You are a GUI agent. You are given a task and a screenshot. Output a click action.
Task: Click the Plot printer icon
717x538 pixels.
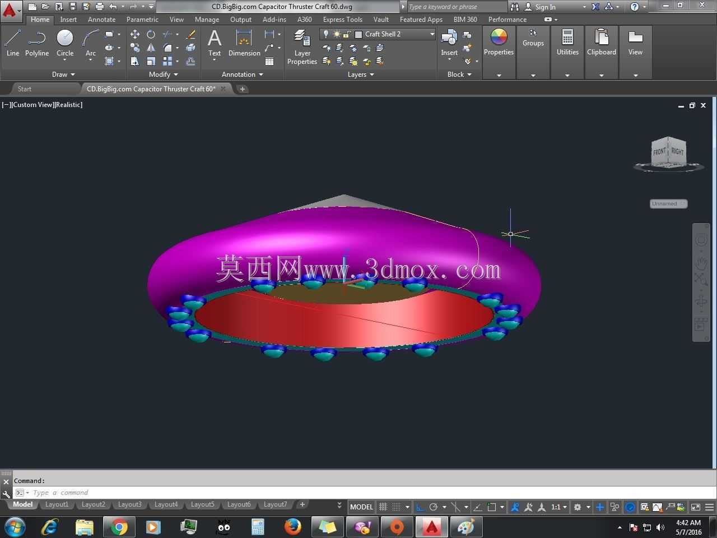[x=100, y=7]
